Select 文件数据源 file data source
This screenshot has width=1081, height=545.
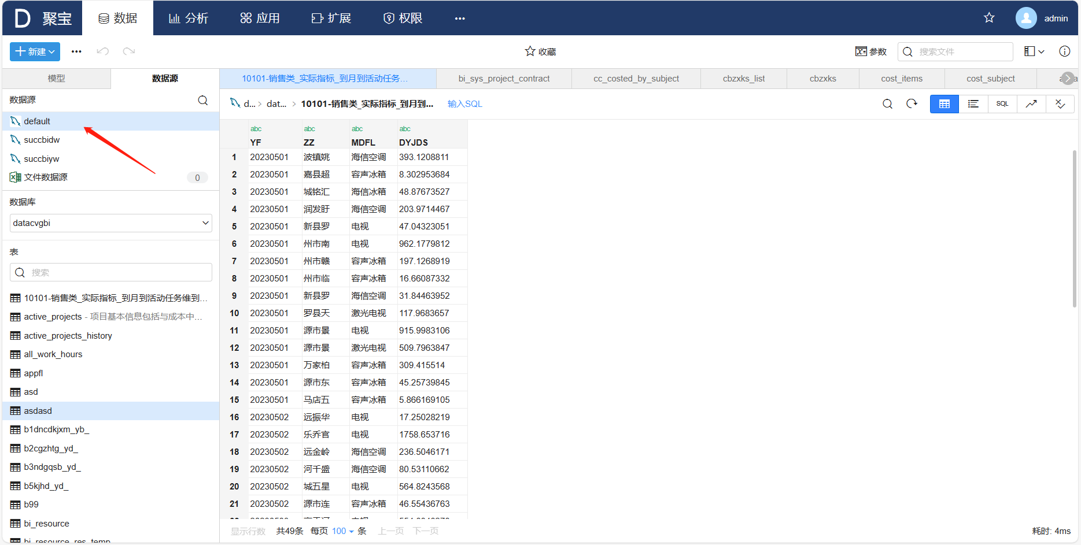[x=111, y=177]
